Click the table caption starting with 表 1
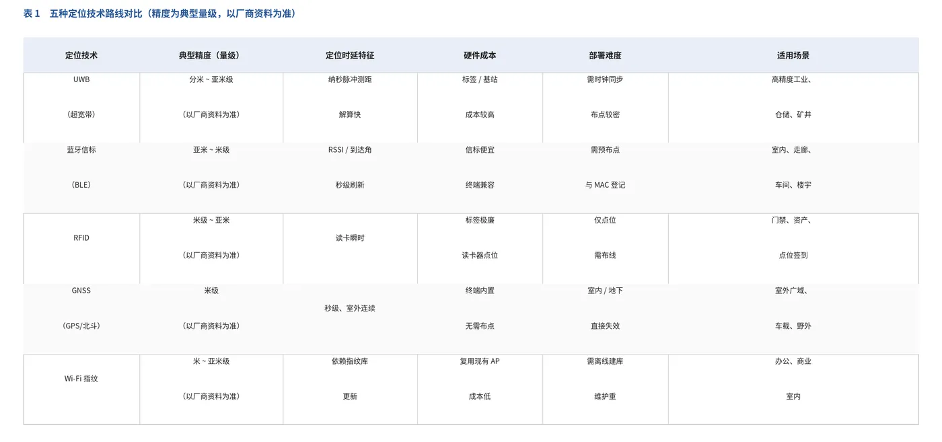Screen dimensions: 942x442 click(x=159, y=13)
